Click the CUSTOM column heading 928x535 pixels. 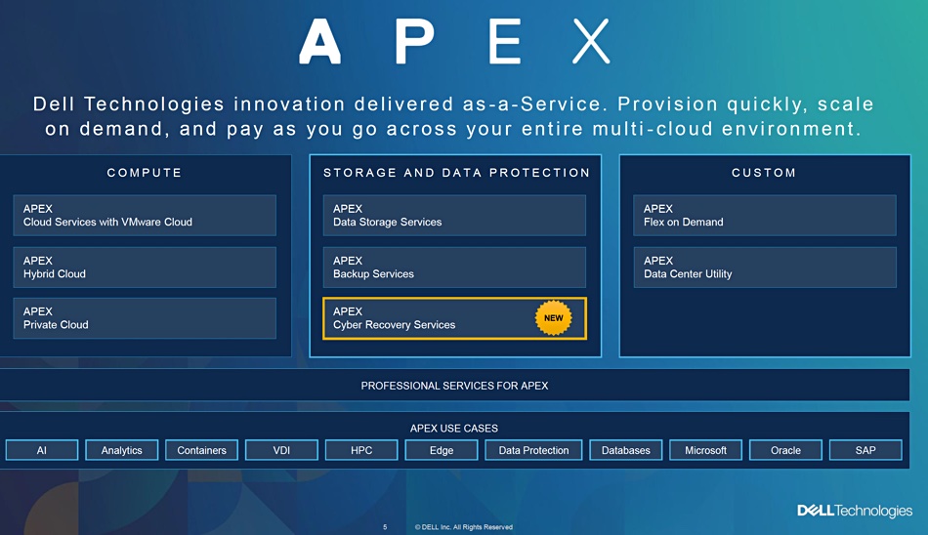click(764, 173)
